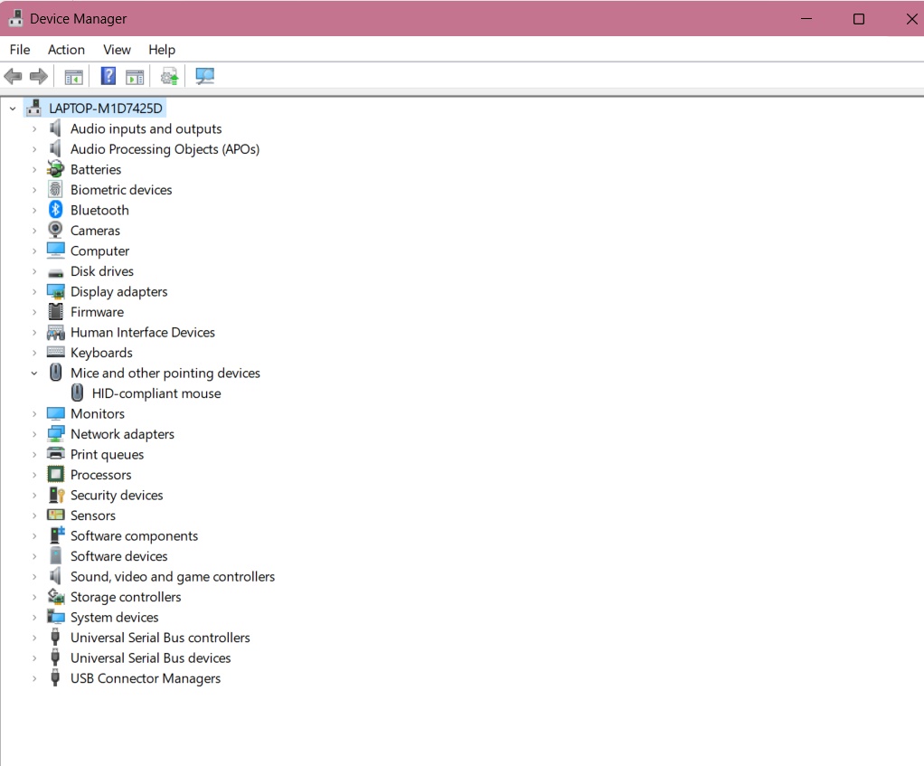The image size is (924, 766).
Task: Click the Biometric devices fingerprint icon
Action: click(x=55, y=190)
